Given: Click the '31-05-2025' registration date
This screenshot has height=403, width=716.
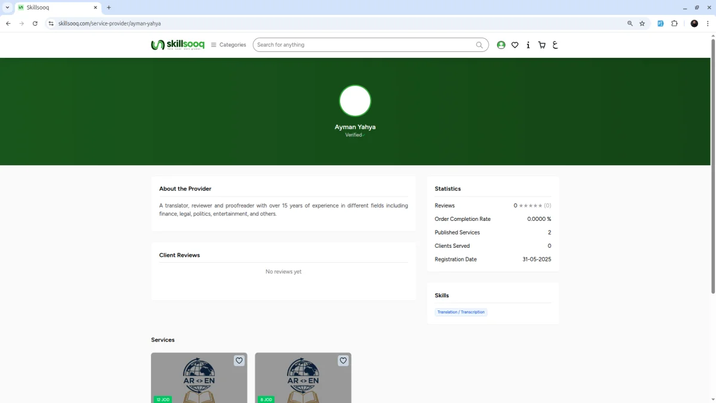Looking at the screenshot, I should coord(537,260).
